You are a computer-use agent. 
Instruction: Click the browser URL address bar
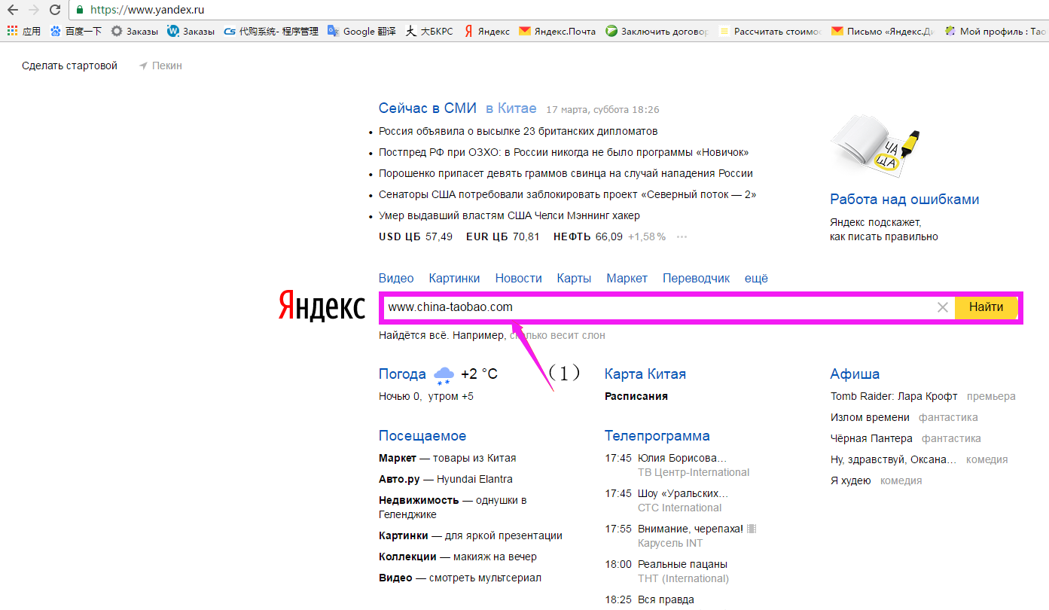557,11
